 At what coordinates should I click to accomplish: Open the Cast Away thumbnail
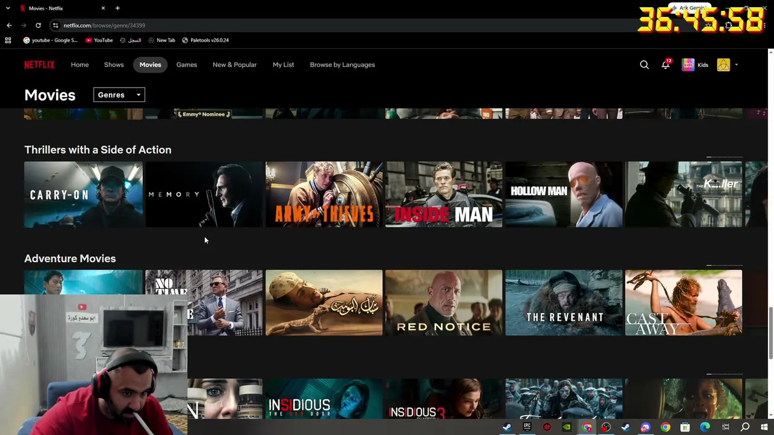coord(684,303)
